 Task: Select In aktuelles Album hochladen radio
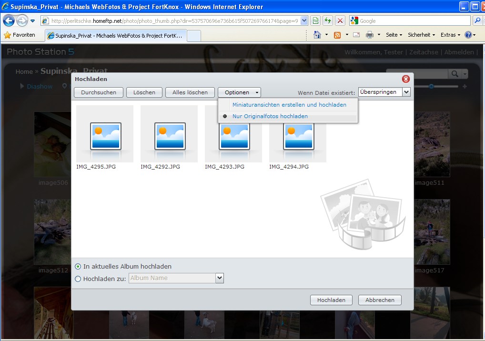click(x=78, y=267)
